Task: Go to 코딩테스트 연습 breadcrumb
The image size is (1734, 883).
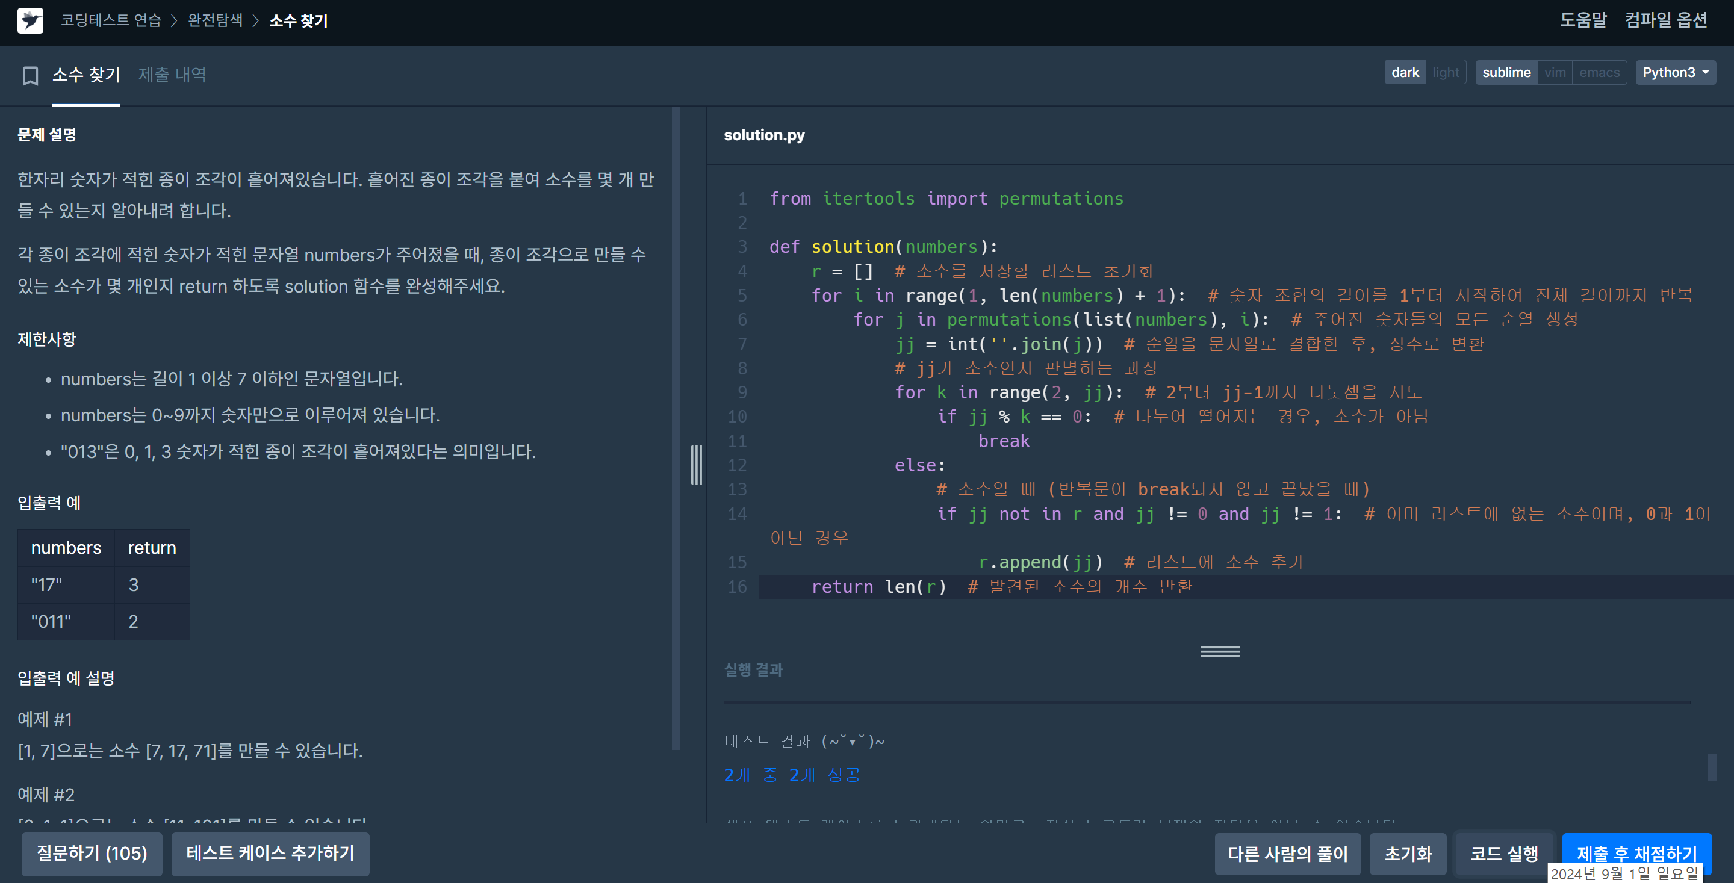Action: tap(111, 21)
